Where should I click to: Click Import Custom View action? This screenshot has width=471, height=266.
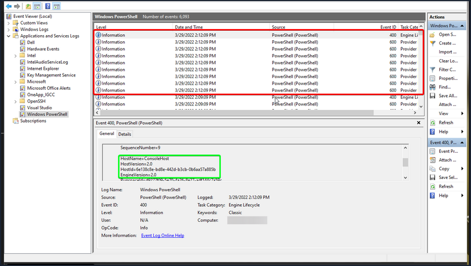[x=448, y=52]
